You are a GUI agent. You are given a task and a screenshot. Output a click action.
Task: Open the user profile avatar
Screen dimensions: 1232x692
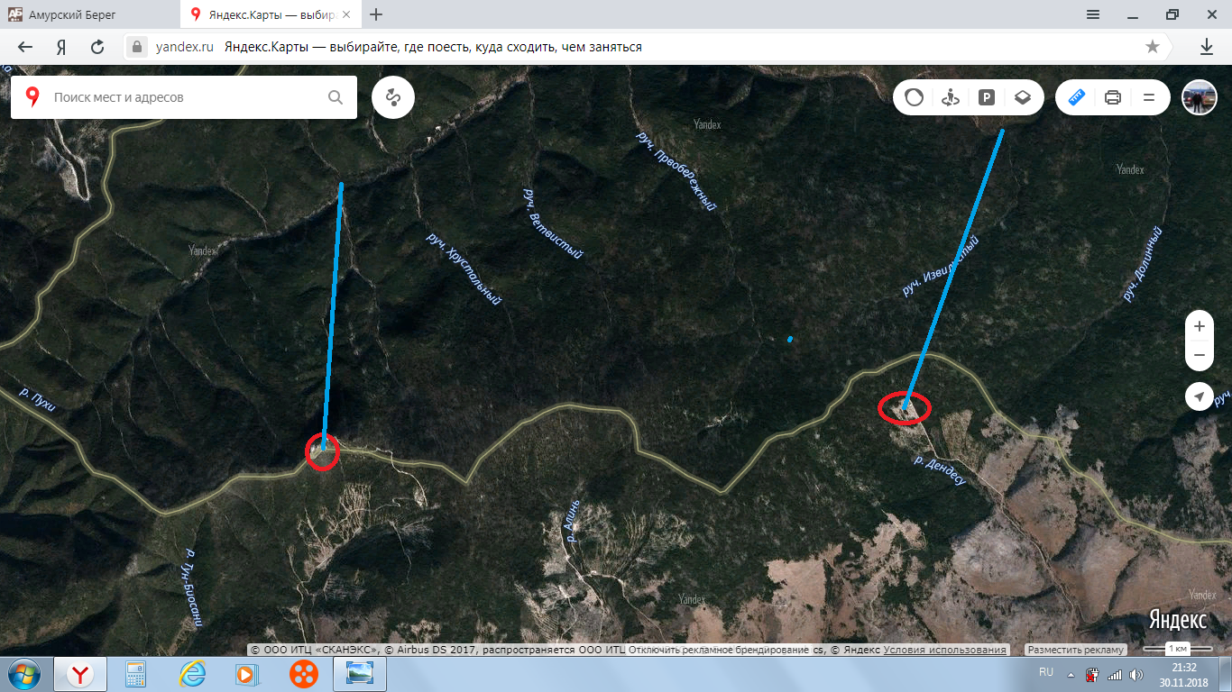coord(1200,97)
